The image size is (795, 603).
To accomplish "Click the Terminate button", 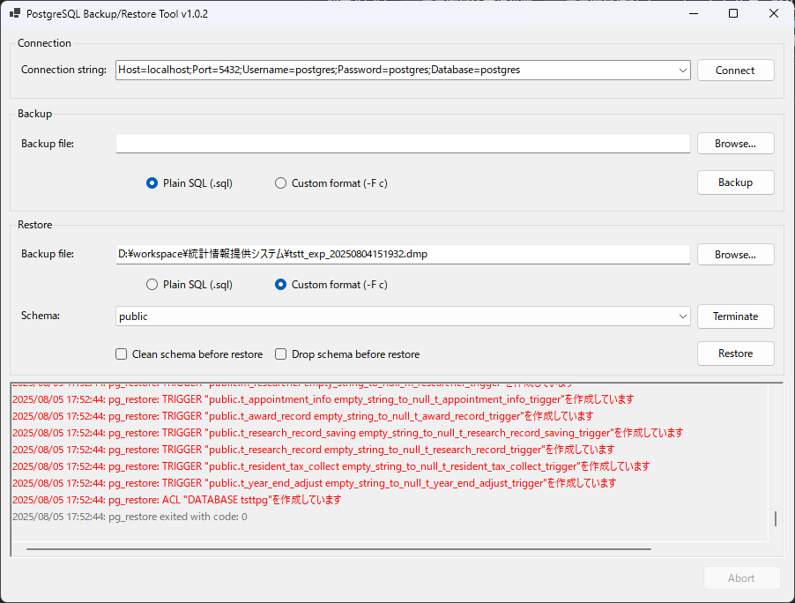I will click(735, 316).
